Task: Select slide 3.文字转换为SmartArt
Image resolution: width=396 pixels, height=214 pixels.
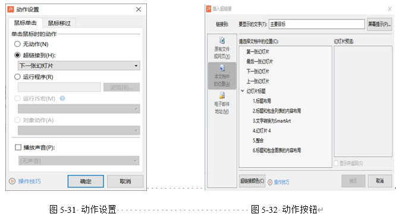Action: point(272,121)
